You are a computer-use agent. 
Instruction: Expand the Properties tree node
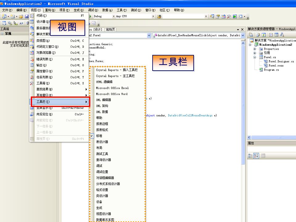pos(255,49)
